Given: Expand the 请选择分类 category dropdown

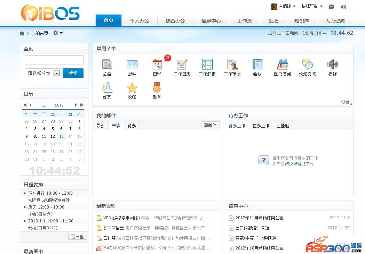Looking at the screenshot, I should pos(56,73).
